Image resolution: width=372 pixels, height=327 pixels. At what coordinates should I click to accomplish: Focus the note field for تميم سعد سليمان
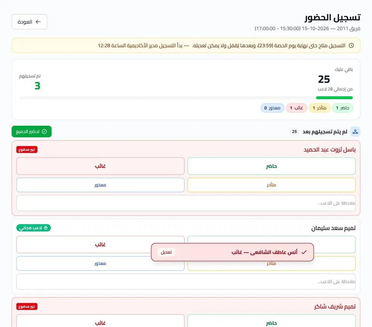(x=186, y=282)
